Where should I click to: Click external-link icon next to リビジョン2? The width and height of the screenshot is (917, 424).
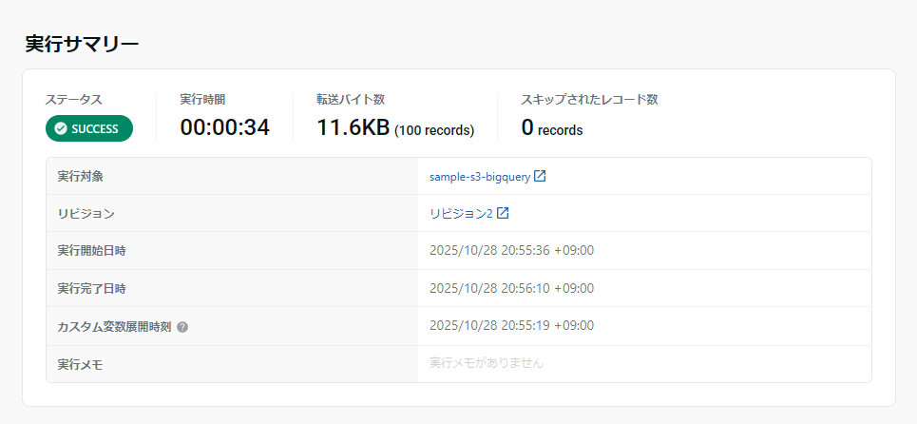(x=504, y=213)
